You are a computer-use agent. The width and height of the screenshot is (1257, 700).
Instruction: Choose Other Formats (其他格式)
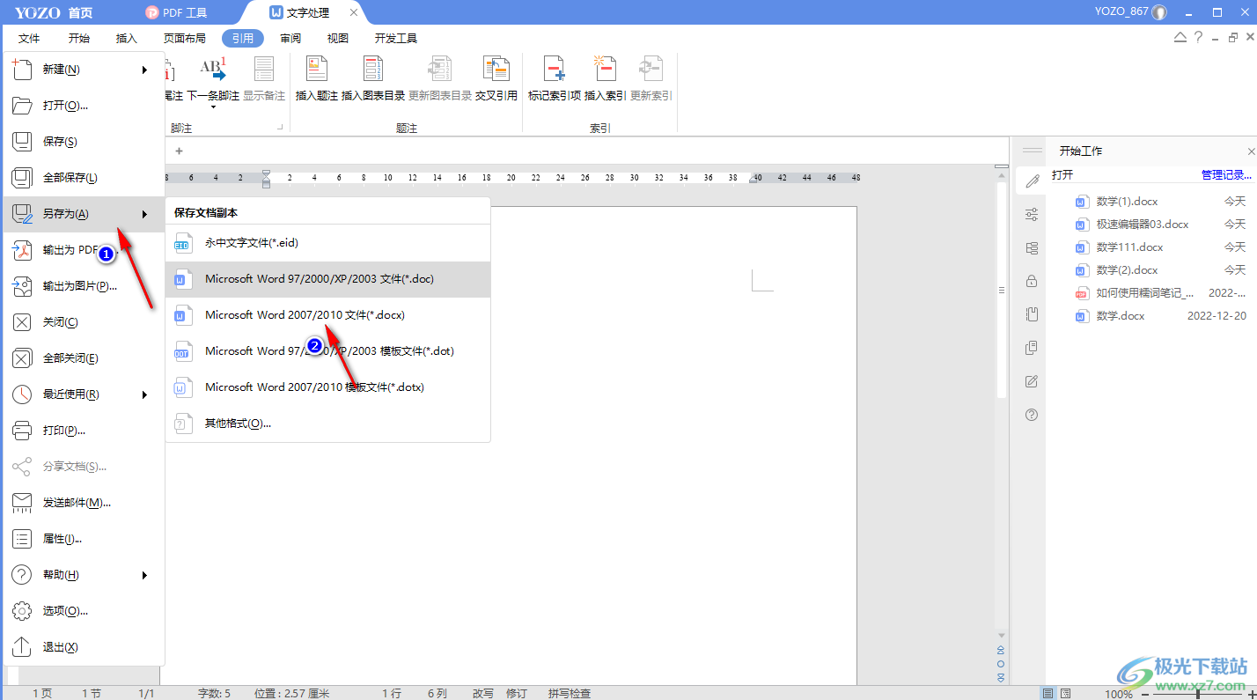point(328,424)
